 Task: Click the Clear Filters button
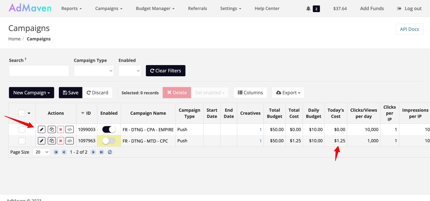[166, 71]
